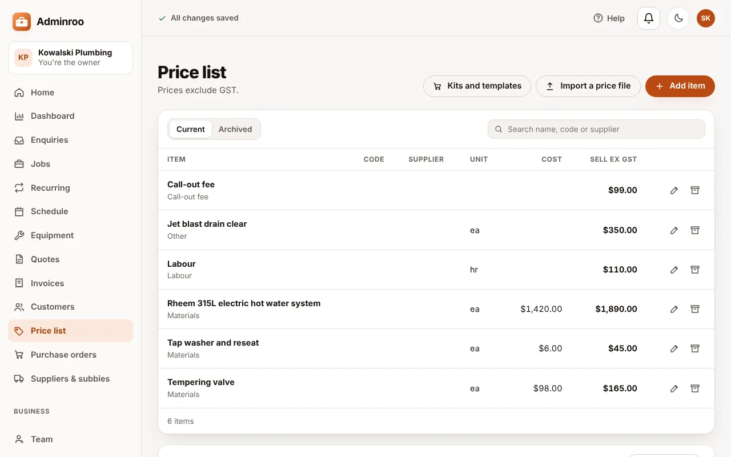Archive the Call-out fee item
Viewport: 731px width, 457px height.
click(695, 190)
